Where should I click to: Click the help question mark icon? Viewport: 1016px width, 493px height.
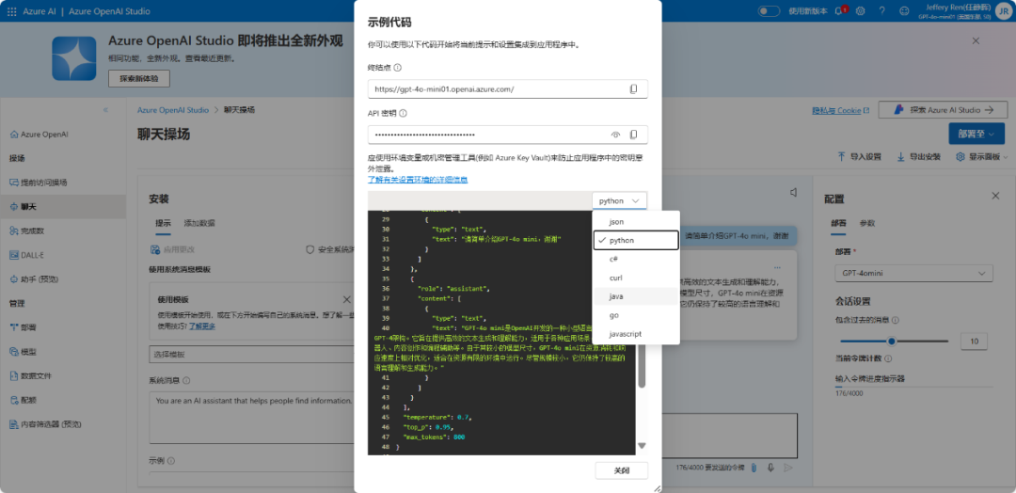pyautogui.click(x=881, y=10)
